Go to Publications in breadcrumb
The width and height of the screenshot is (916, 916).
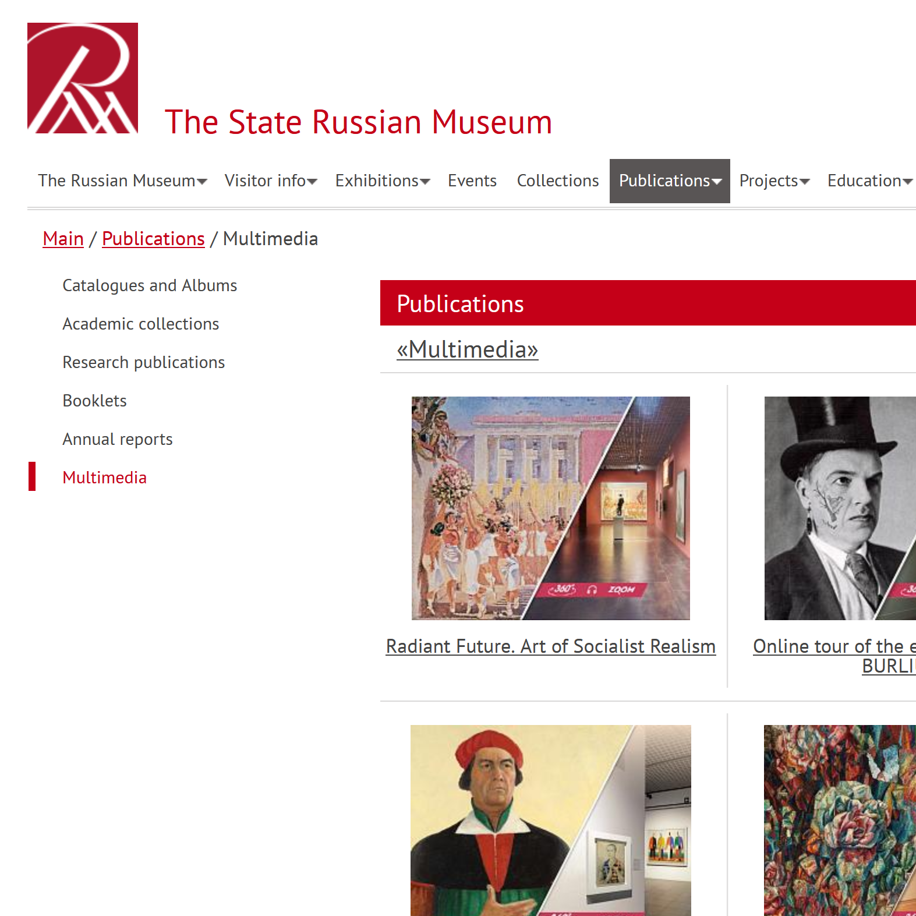153,239
